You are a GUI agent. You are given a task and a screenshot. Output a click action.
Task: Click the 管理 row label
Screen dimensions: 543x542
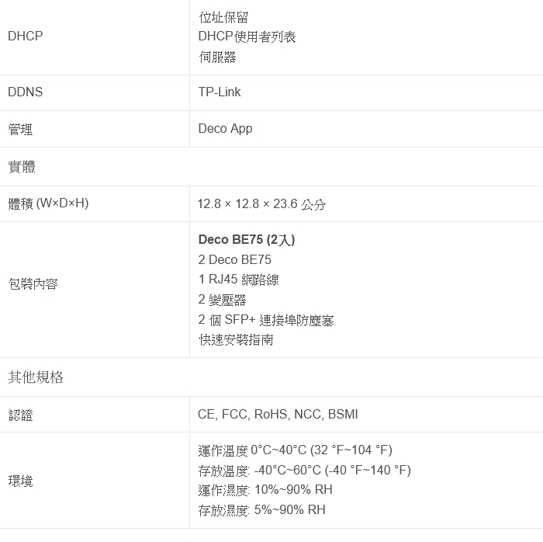(20, 129)
